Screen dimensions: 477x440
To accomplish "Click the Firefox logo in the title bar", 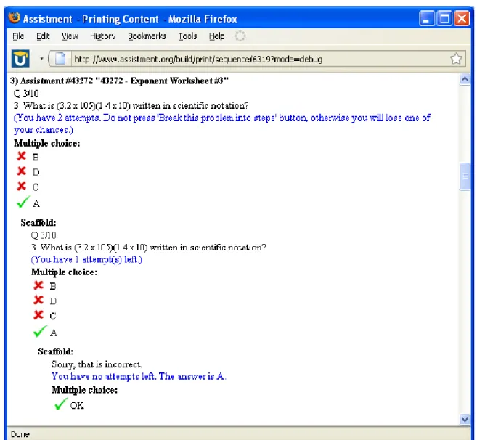I will pos(14,18).
